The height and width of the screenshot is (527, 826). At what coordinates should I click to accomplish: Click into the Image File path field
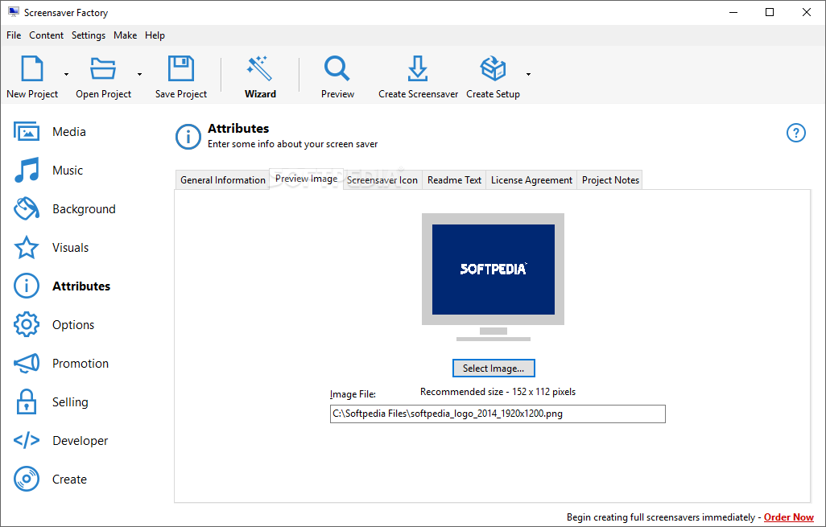[498, 414]
